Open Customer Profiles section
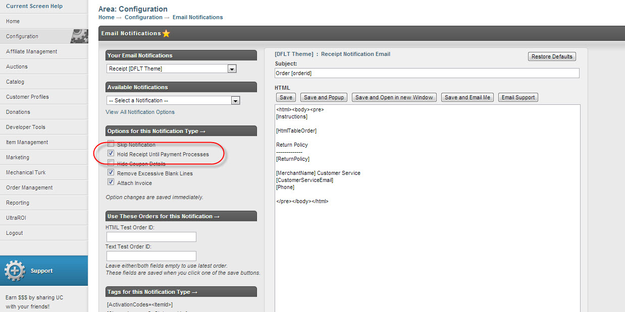The image size is (625, 312). [x=44, y=97]
